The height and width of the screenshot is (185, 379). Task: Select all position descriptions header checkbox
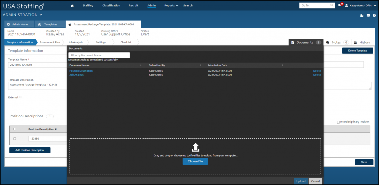tap(15, 129)
